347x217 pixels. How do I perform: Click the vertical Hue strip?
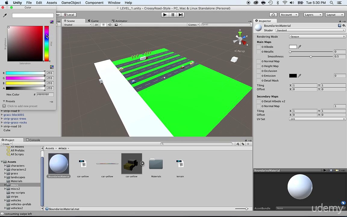(46, 44)
